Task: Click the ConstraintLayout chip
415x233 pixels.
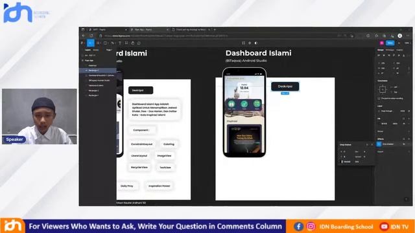Action: pyautogui.click(x=142, y=144)
